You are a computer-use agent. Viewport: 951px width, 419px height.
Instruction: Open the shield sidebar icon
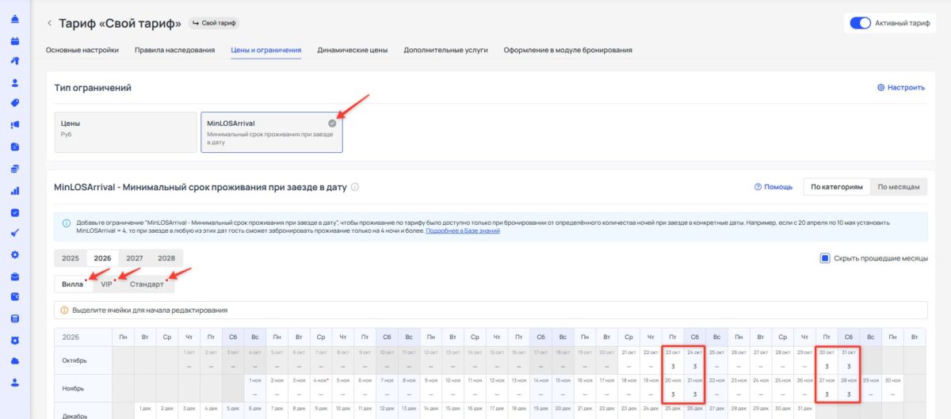15,340
